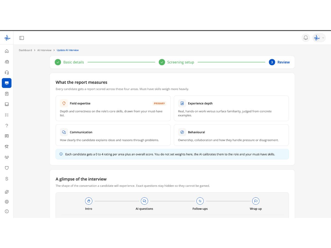The image size is (331, 248).
Task: Click the Behavioural card title
Action: click(196, 132)
